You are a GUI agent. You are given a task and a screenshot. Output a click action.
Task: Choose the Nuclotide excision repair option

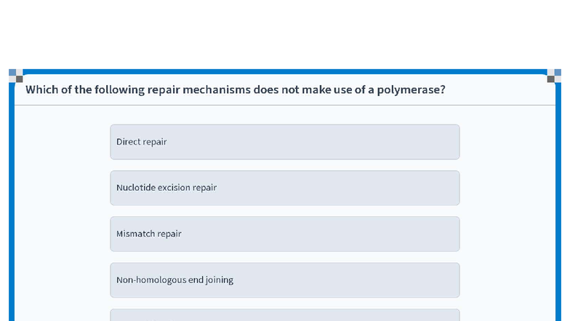tap(284, 188)
